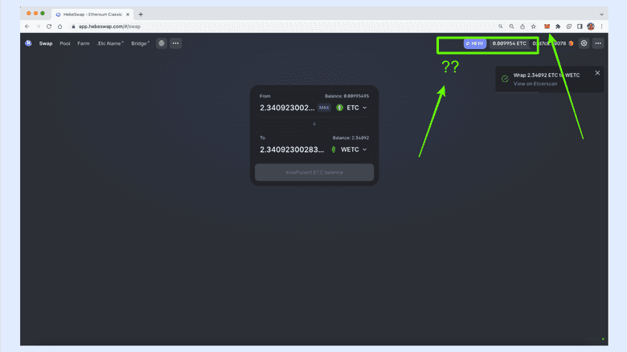Bookmark this page with the star icon
The width and height of the screenshot is (627, 352).
(533, 27)
